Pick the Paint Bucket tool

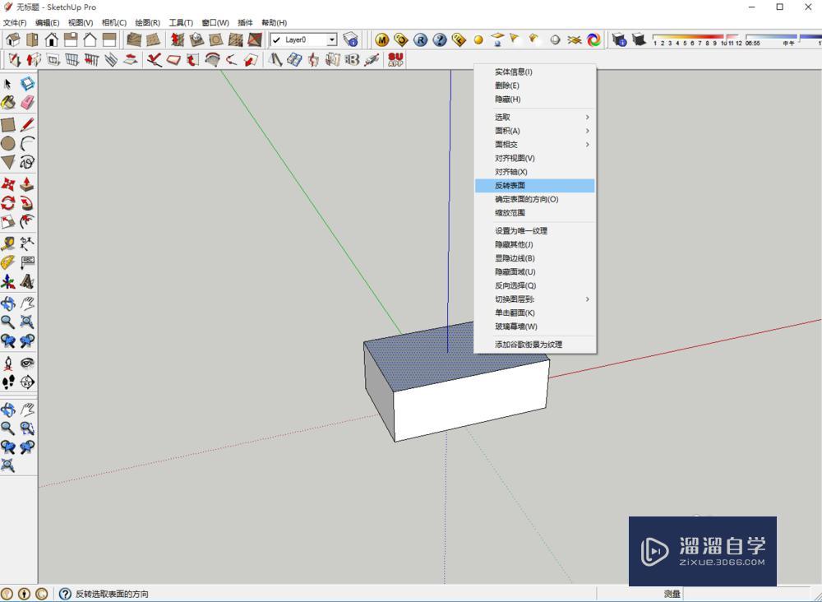pos(8,102)
